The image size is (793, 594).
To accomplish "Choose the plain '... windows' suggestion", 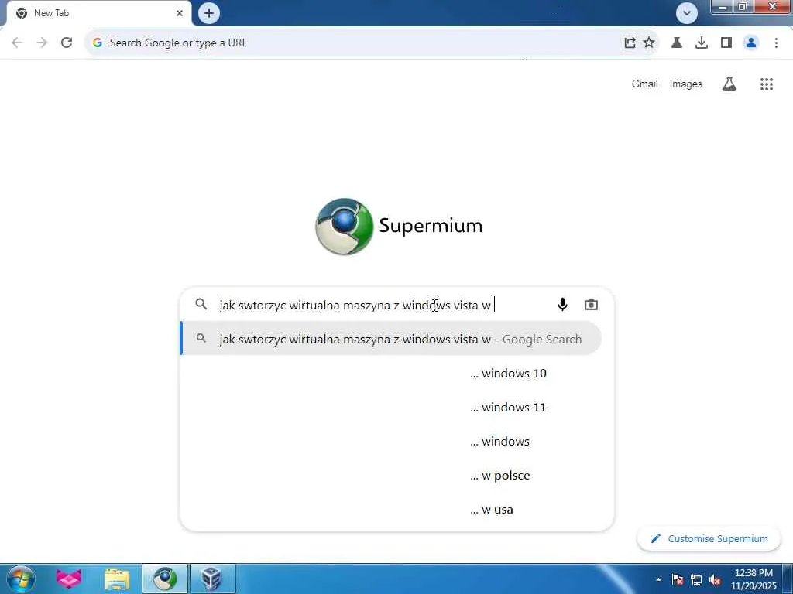I will (x=390, y=442).
